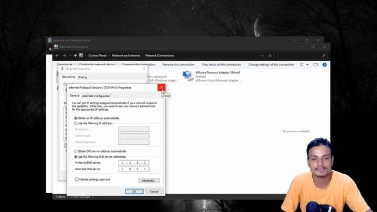Image resolution: width=377 pixels, height=212 pixels.
Task: Select Obtain DNS server address automatically
Action: tap(76, 151)
